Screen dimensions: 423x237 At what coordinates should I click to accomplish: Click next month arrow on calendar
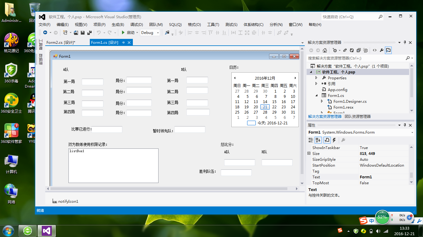click(295, 78)
